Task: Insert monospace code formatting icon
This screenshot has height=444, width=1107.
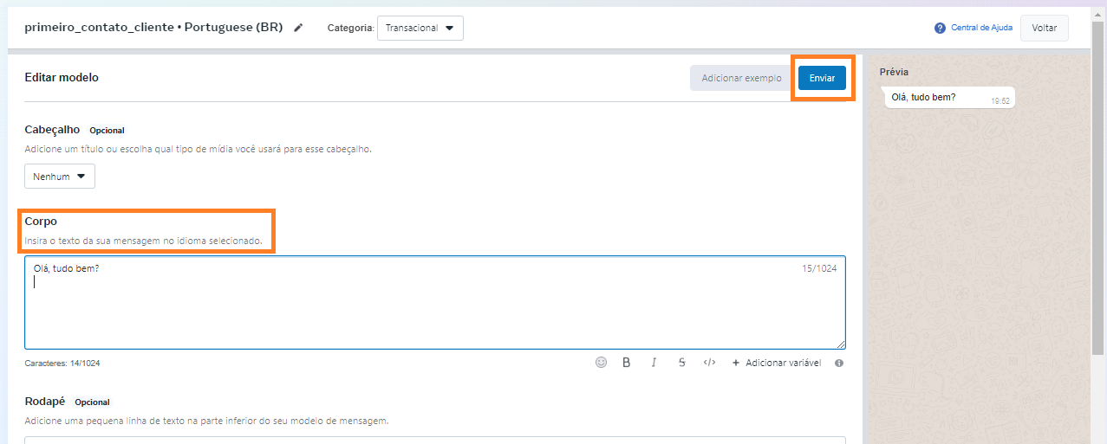Action: click(x=709, y=363)
